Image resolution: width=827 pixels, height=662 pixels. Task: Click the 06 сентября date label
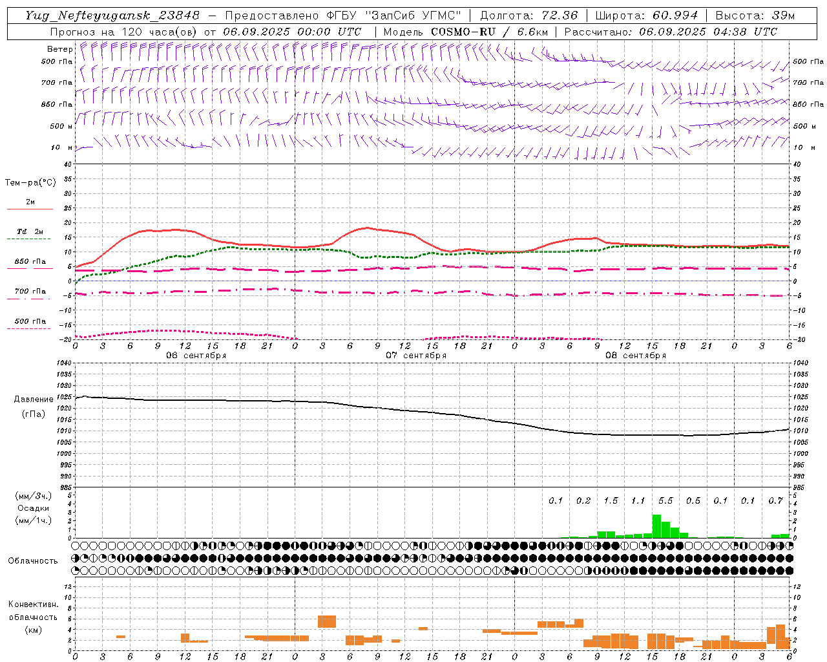coord(196,356)
